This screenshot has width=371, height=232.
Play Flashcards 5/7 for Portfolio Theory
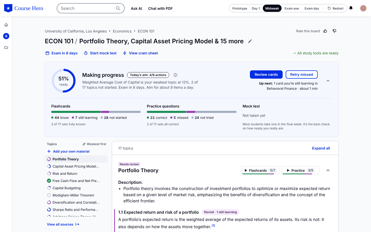pos(260,170)
